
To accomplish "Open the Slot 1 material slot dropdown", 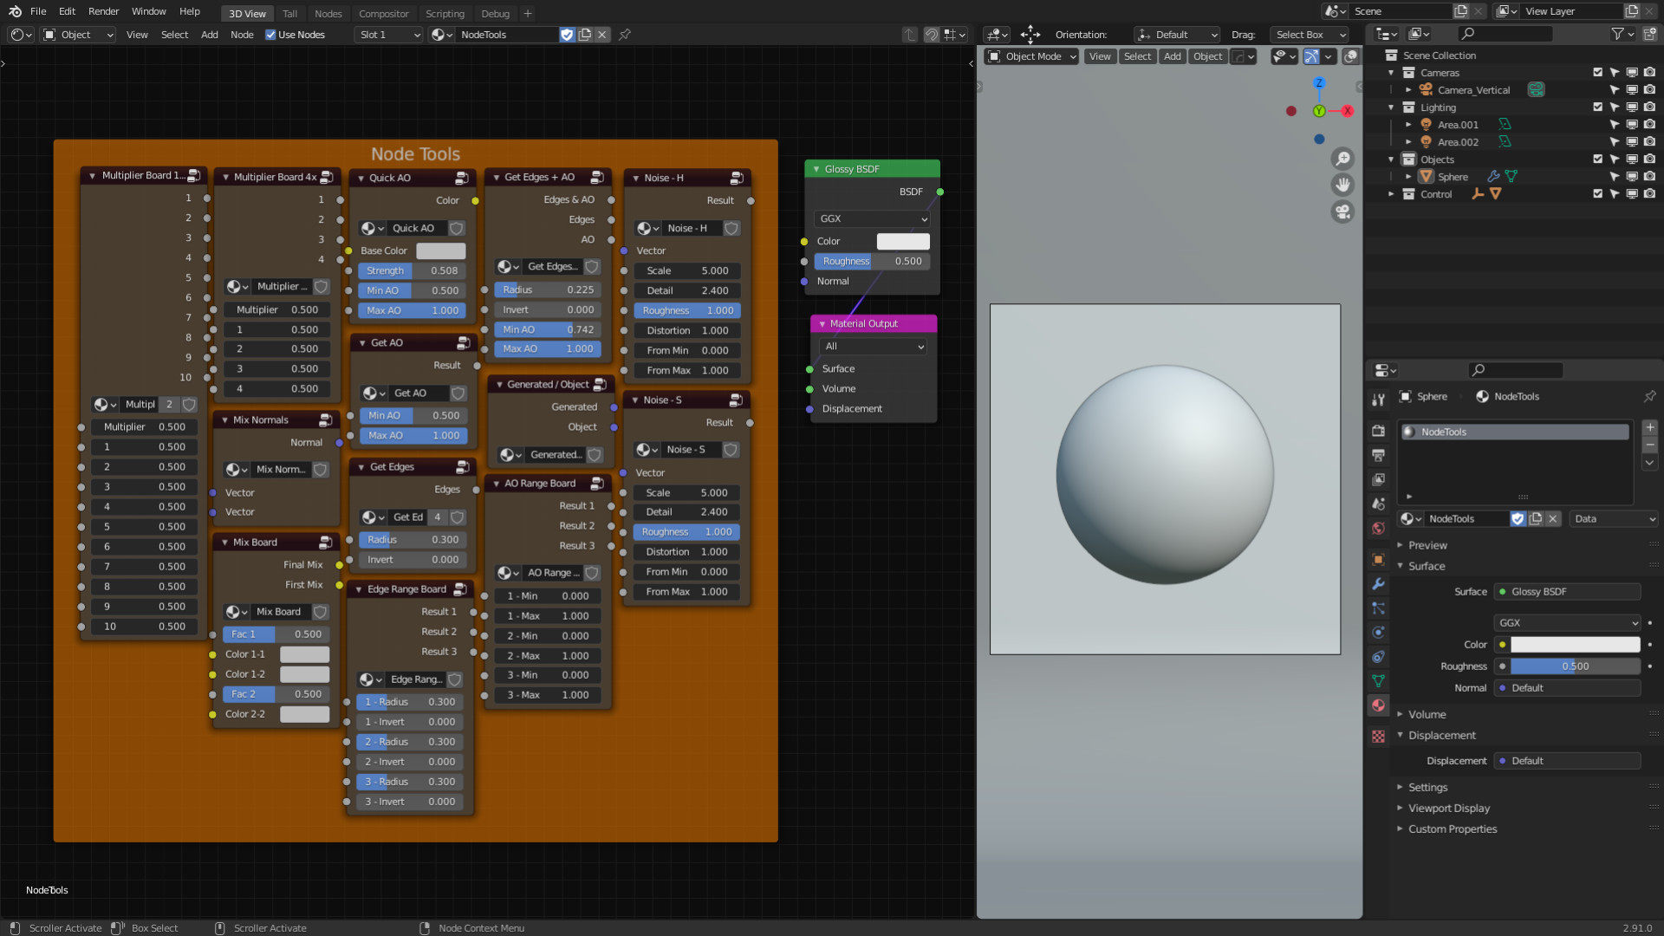I will pyautogui.click(x=389, y=35).
